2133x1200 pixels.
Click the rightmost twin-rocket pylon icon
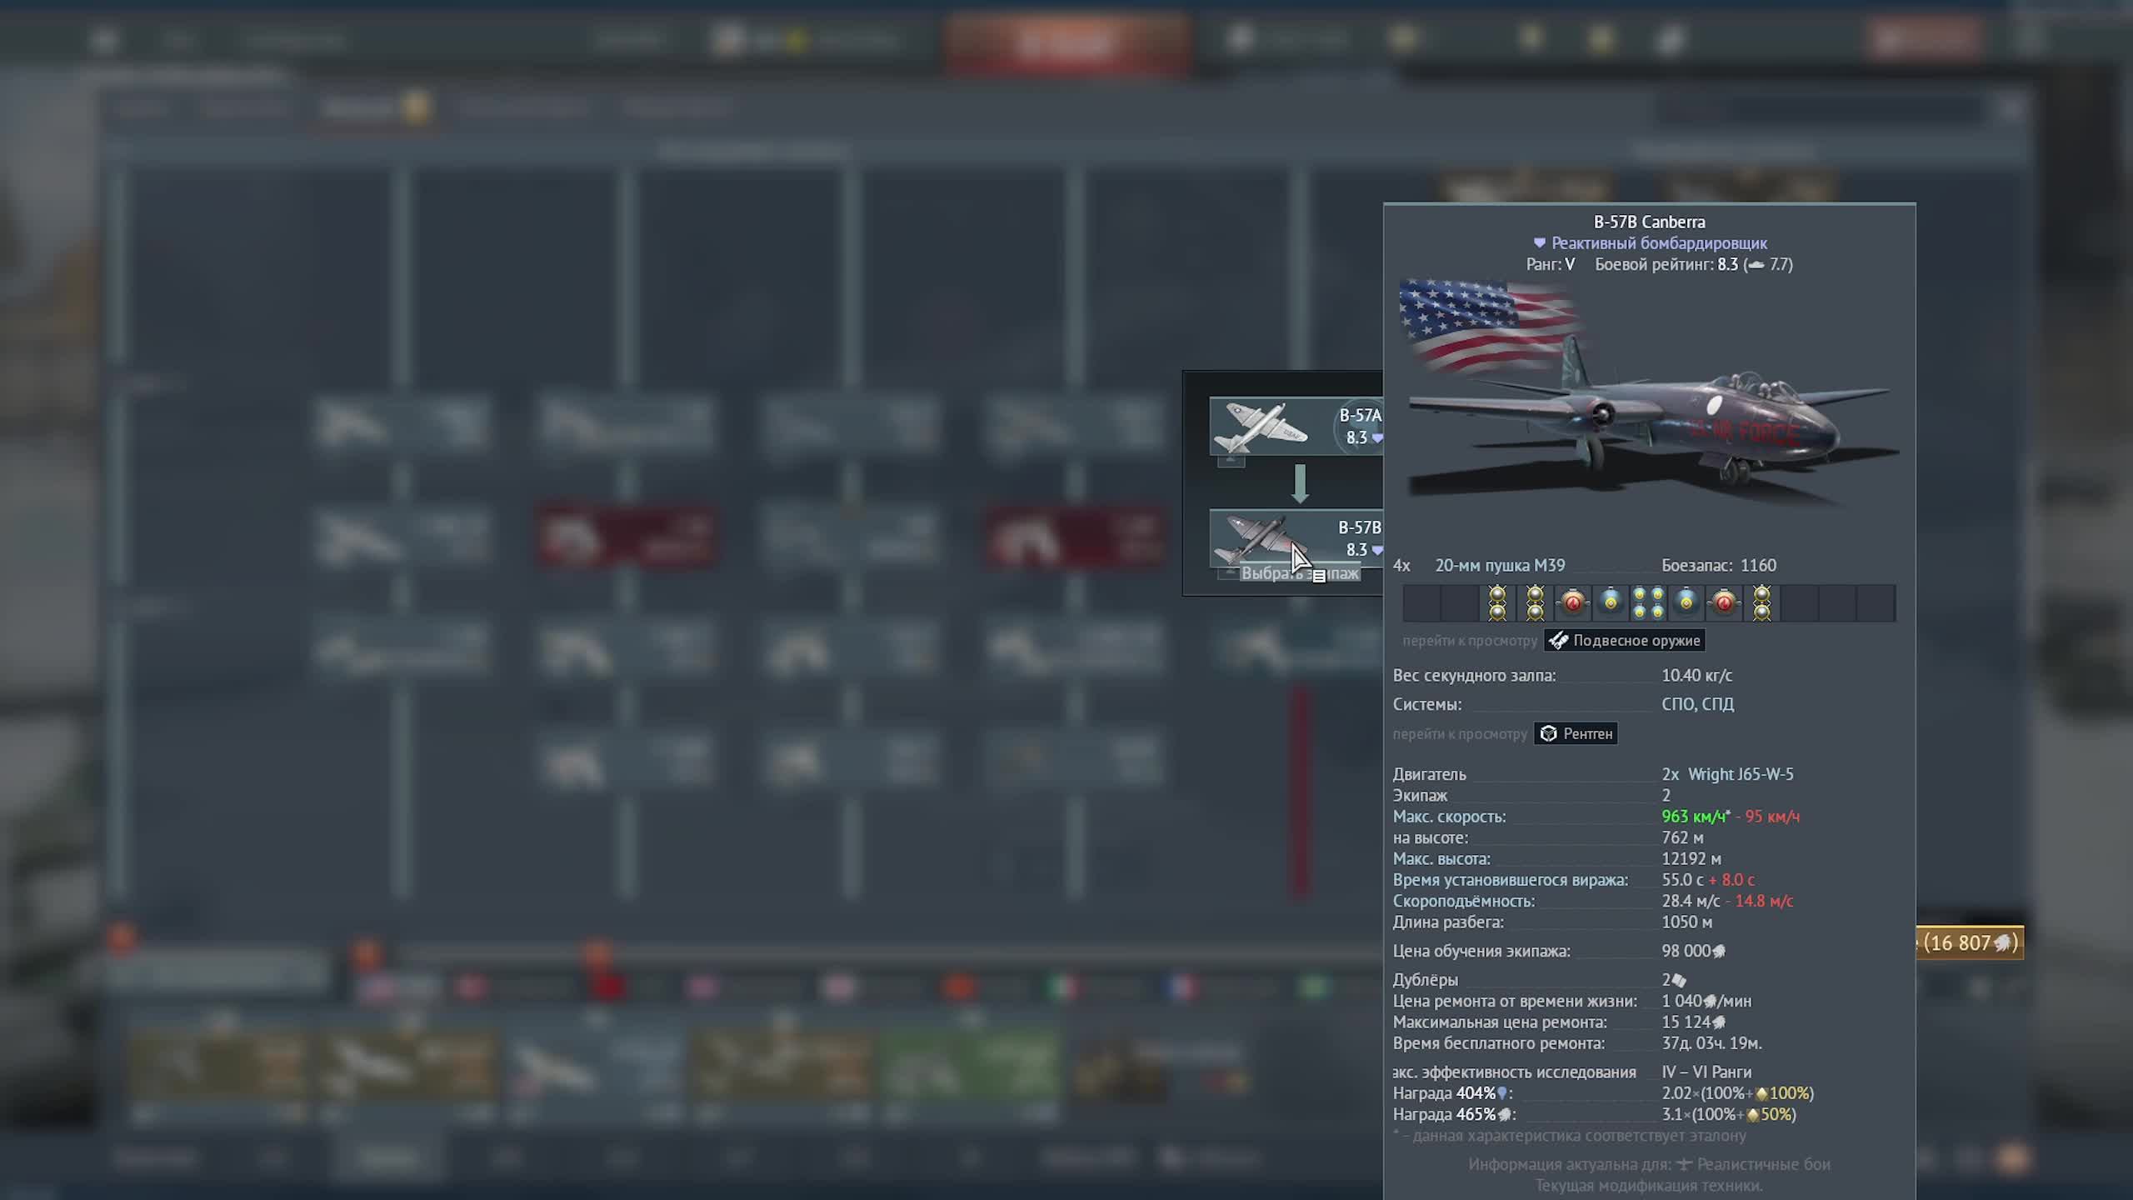(x=1761, y=602)
